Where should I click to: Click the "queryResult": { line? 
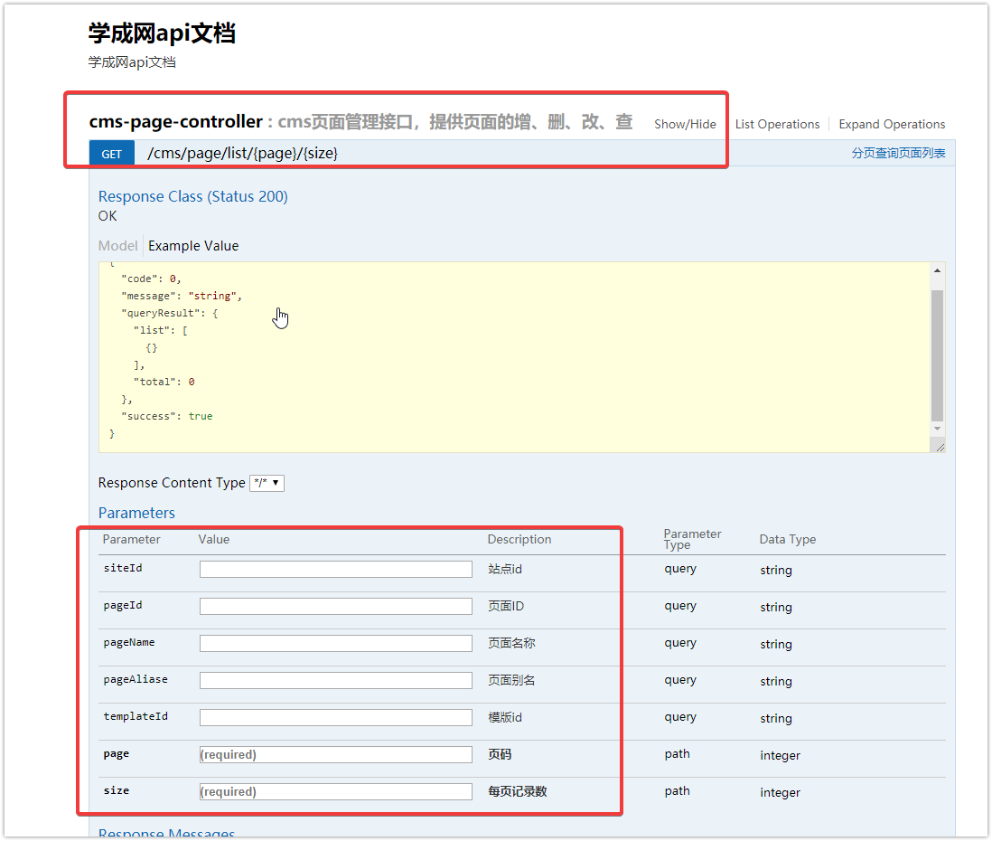tap(170, 313)
